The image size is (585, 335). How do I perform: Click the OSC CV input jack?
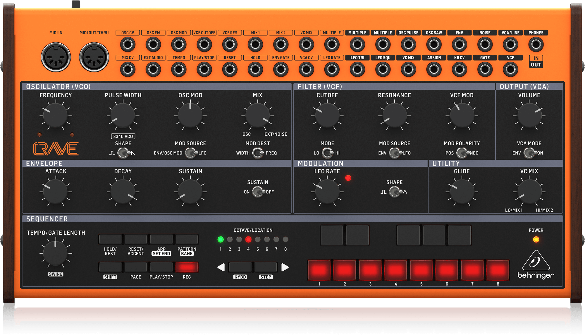click(x=128, y=44)
